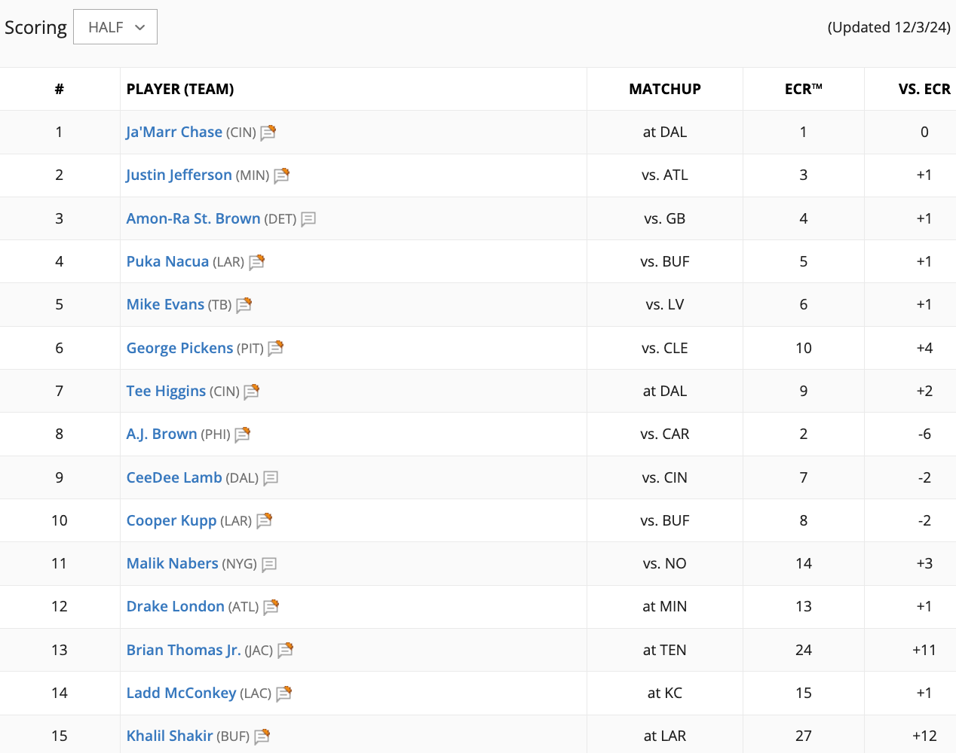The height and width of the screenshot is (753, 956).
Task: Sort by the ECR column header
Action: point(803,89)
